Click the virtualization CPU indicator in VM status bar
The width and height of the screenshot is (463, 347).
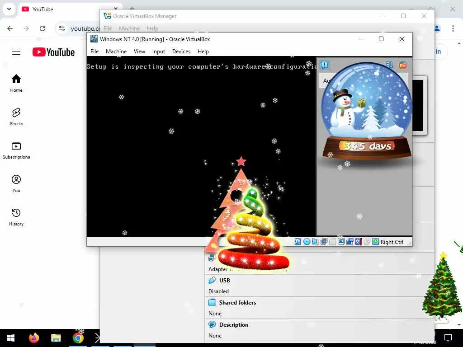pyautogui.click(x=358, y=242)
